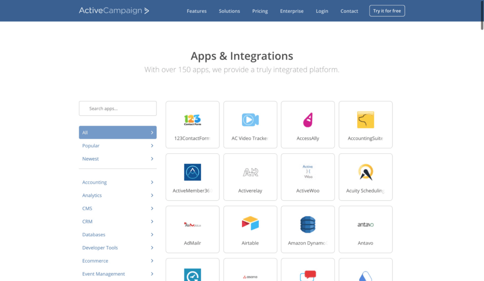Select the AC Video Tracker camera icon

tap(250, 119)
